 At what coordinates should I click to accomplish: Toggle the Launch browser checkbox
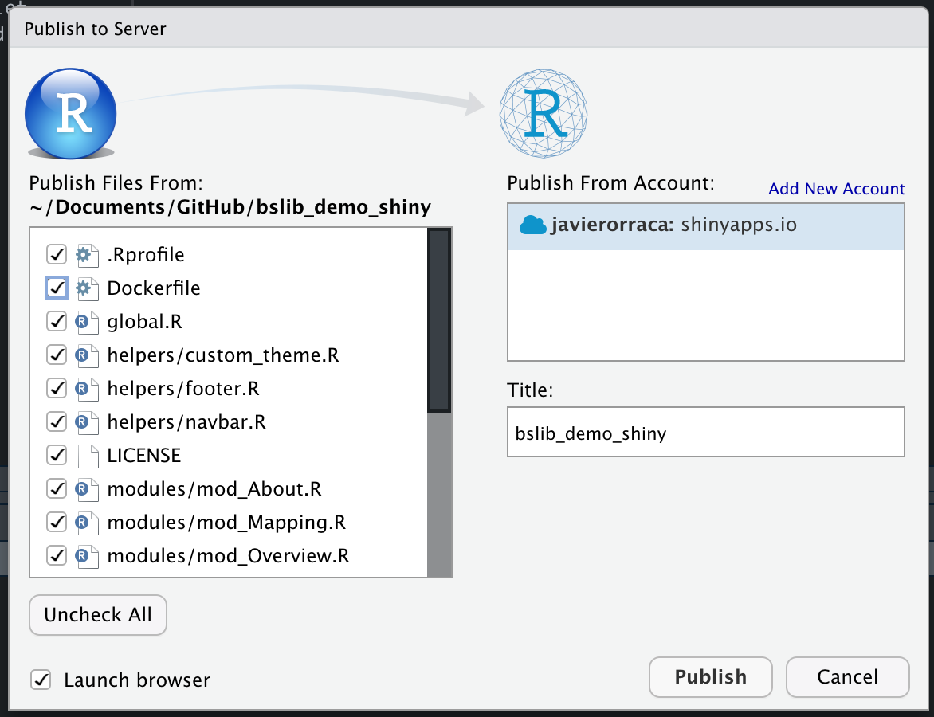pos(41,680)
